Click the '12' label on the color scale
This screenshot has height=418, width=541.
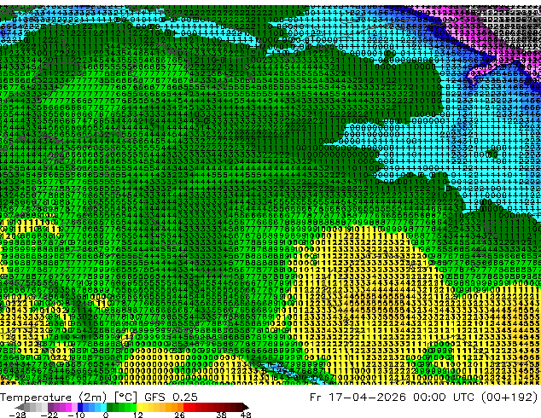point(138,415)
